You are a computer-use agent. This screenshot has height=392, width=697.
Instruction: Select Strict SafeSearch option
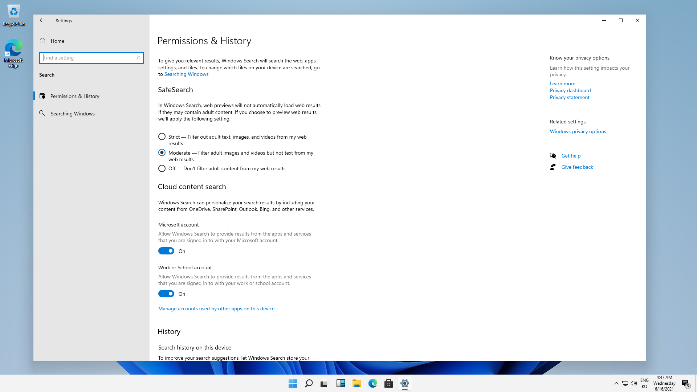[162, 137]
